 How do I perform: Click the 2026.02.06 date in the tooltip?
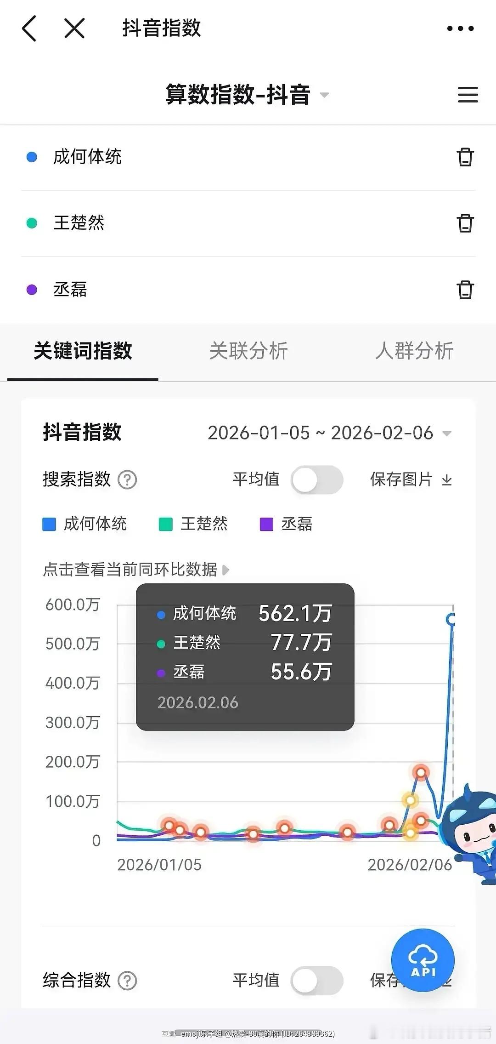198,703
